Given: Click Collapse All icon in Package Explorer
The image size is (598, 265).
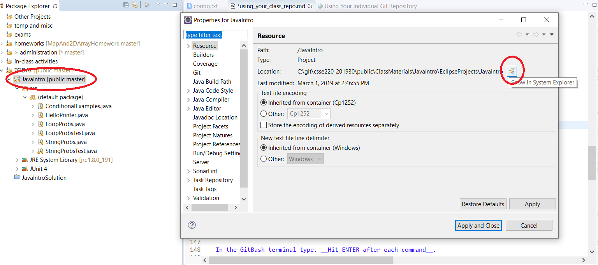Looking at the screenshot, I should 126,5.
